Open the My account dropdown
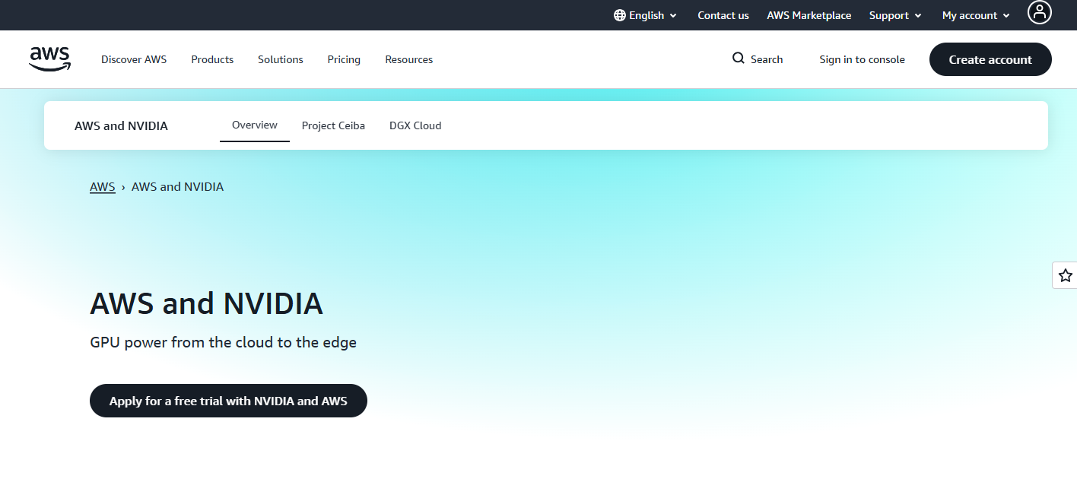Screen dimensions: 1077x498 click(x=976, y=15)
